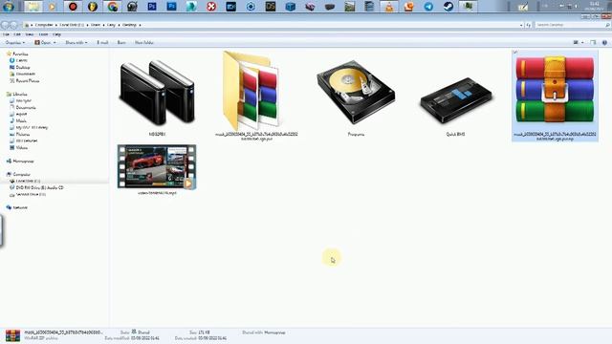Switch to Google Chrome in the taskbar

(x=113, y=7)
